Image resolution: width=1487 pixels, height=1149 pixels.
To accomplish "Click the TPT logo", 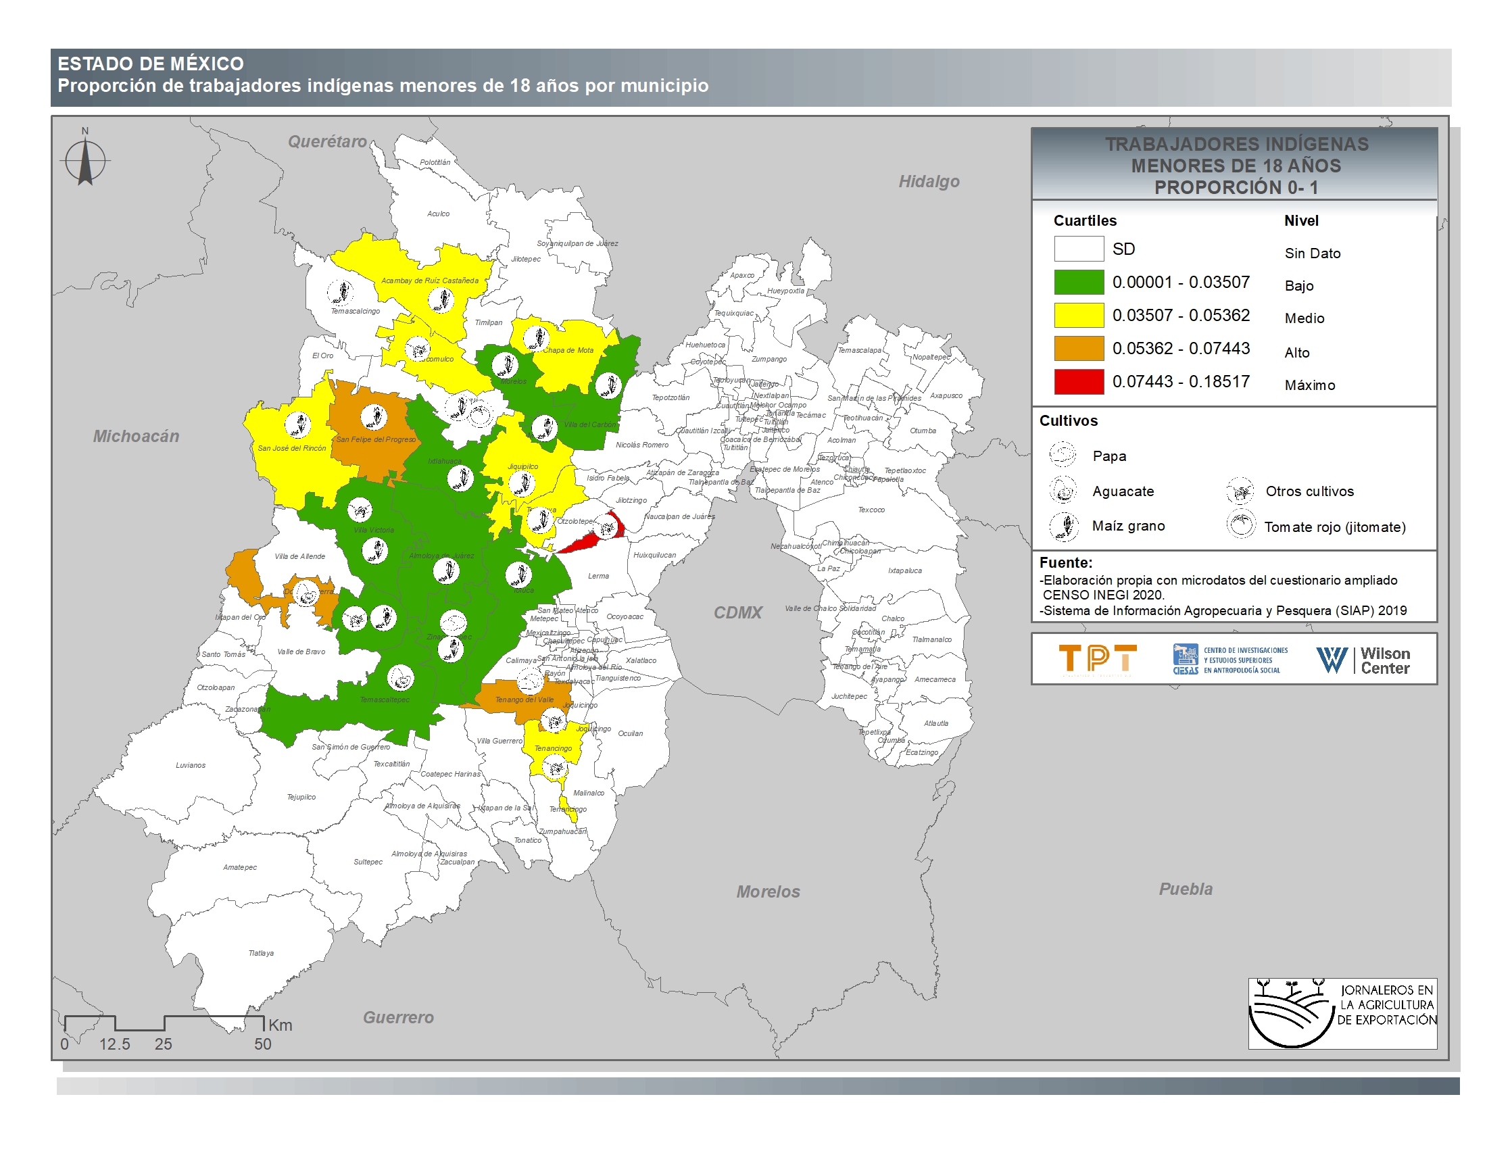I will tap(1098, 659).
